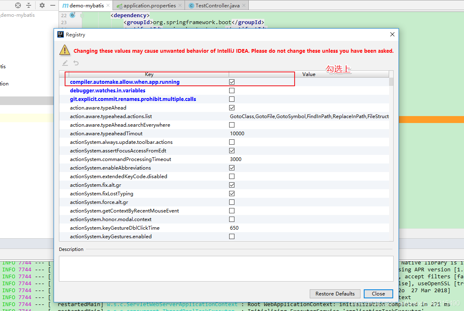Enable debugger.watches.in.variables checkbox
This screenshot has height=311, width=464.
tap(232, 90)
